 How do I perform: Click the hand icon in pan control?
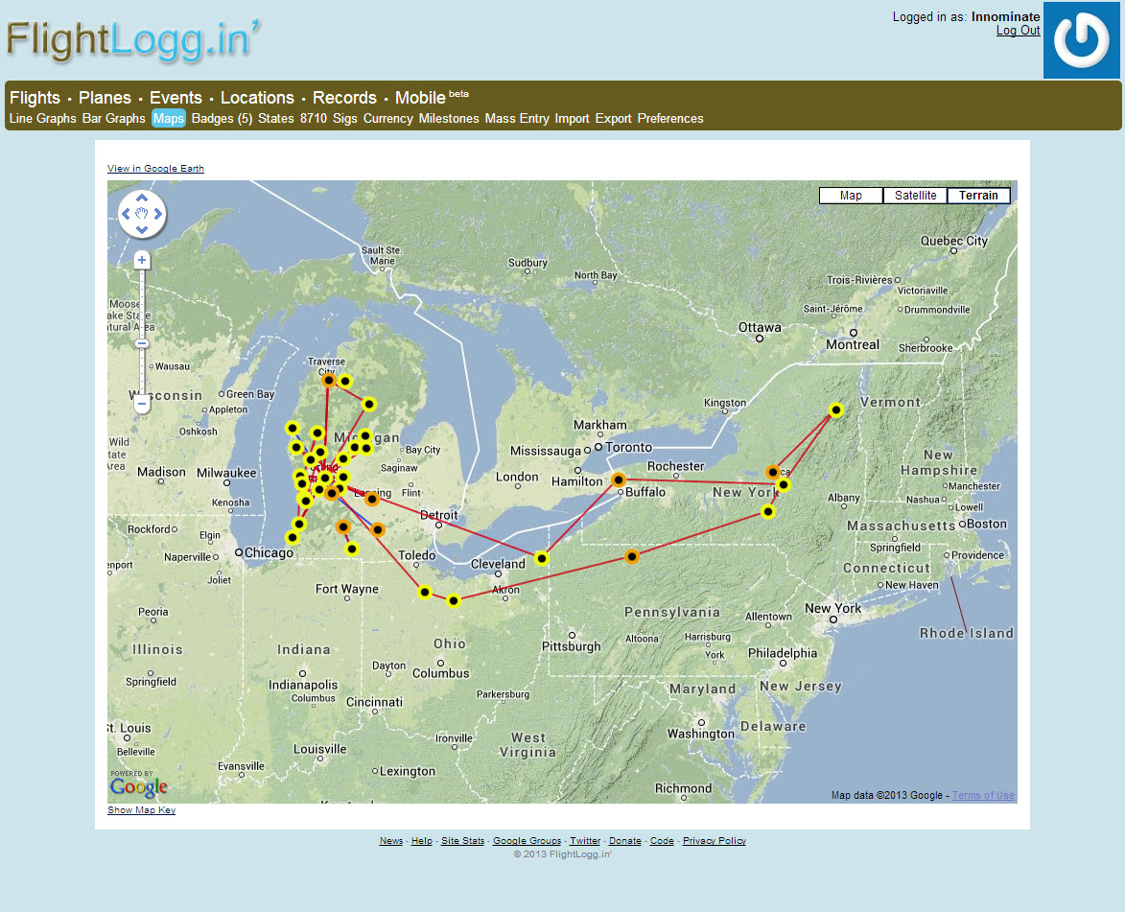coord(142,214)
